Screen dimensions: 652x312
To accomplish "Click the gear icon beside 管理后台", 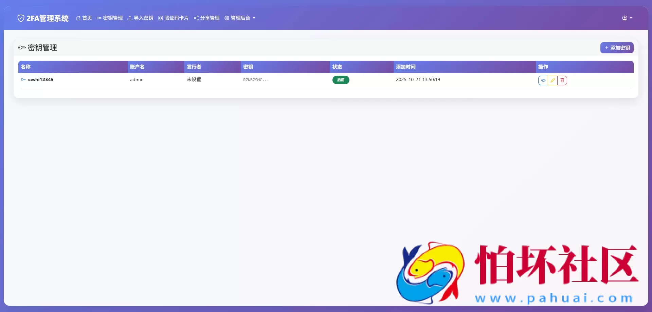I will [x=227, y=18].
